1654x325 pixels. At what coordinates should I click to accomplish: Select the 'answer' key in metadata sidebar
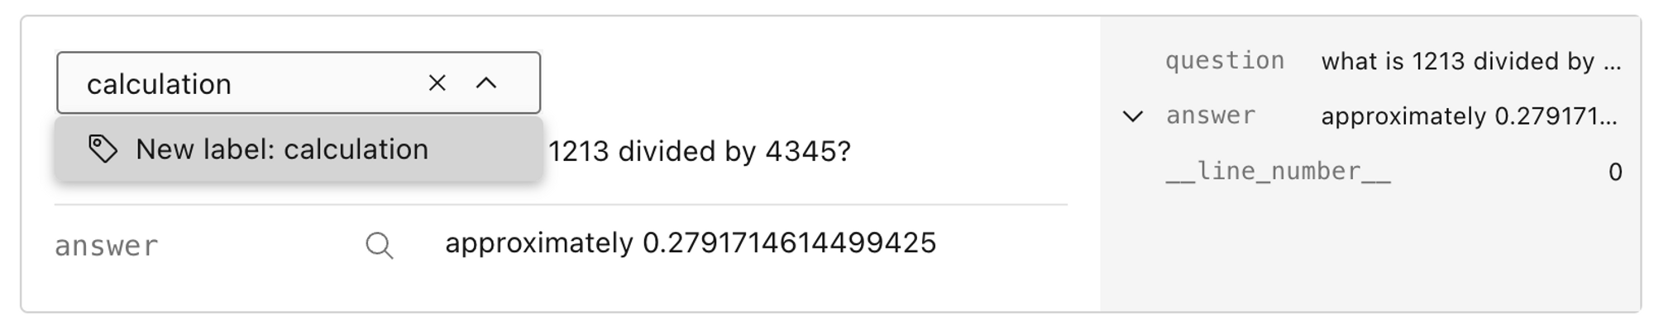(1211, 116)
